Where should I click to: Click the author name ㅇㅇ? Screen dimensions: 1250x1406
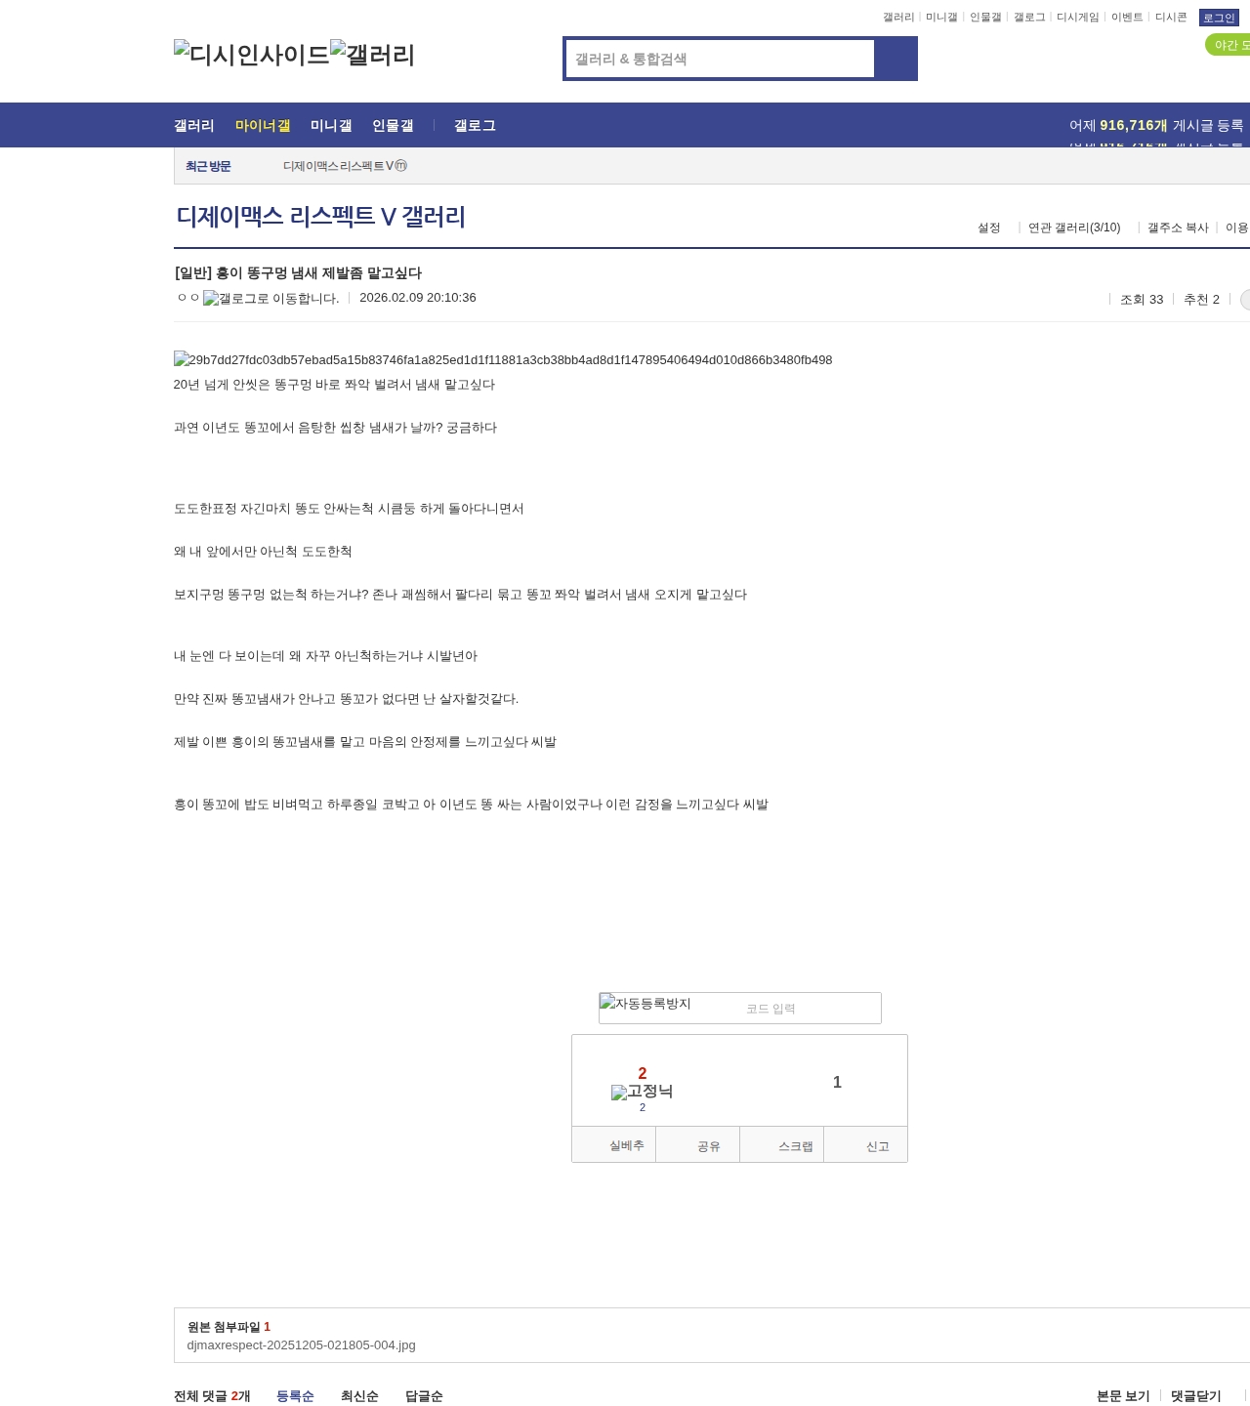coord(187,298)
